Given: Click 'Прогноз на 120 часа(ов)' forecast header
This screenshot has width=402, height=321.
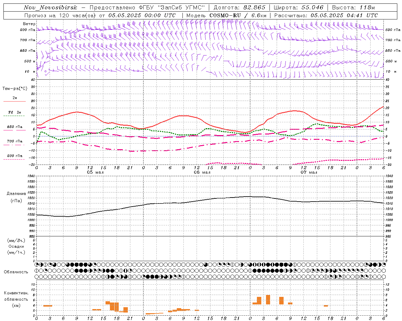Looking at the screenshot, I should point(60,15).
